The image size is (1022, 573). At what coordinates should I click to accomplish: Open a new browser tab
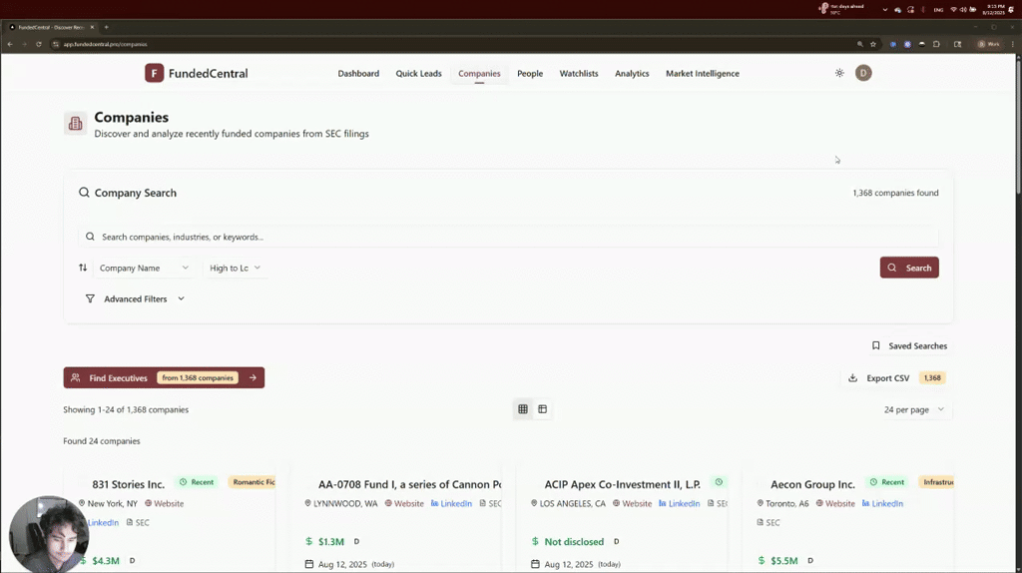[106, 27]
